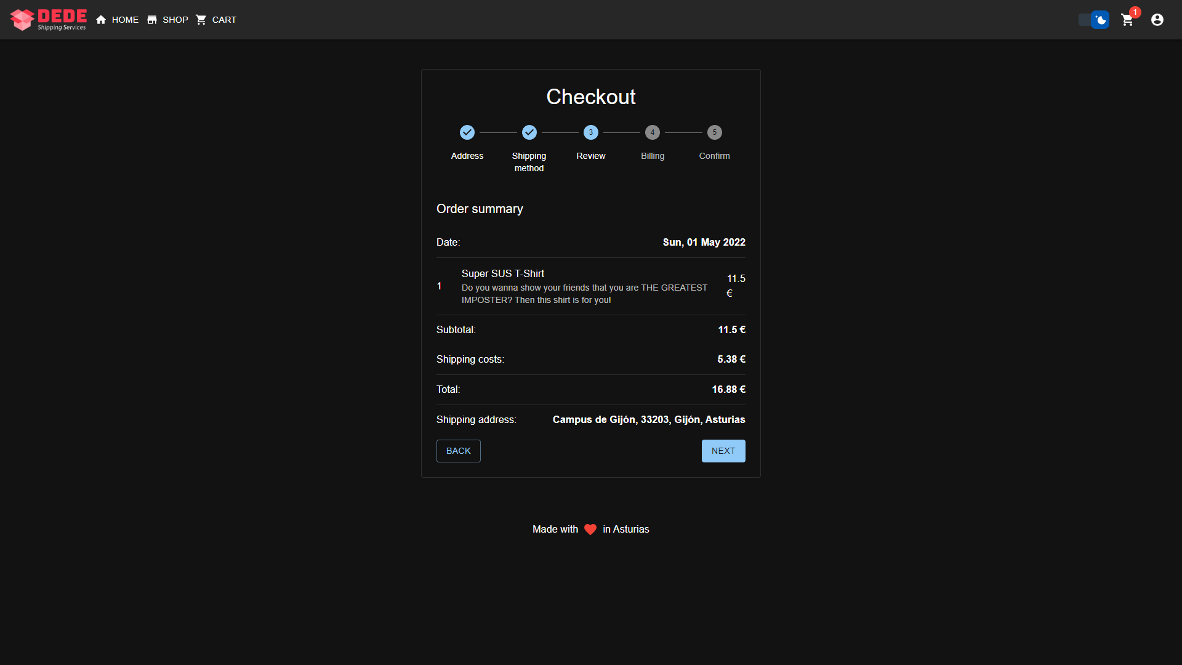Select the Confirm step number 5
This screenshot has width=1182, height=665.
[x=714, y=132]
